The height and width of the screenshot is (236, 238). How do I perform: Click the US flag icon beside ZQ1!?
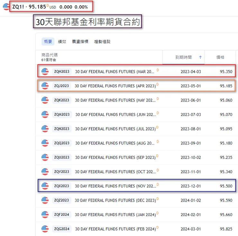tap(6, 7)
